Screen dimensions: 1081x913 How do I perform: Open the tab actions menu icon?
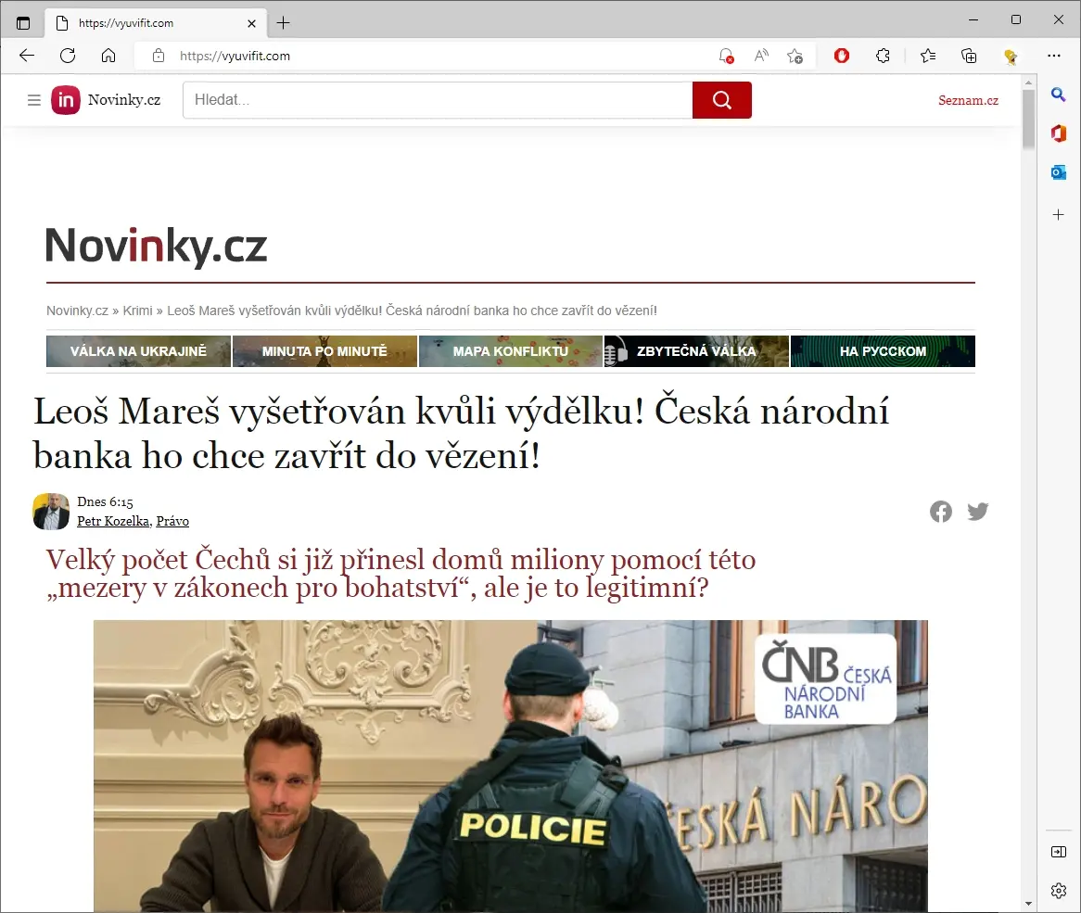[23, 23]
